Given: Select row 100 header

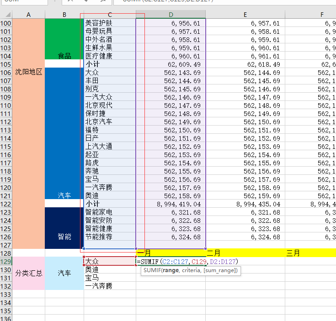Looking at the screenshot, I should pos(6,23).
